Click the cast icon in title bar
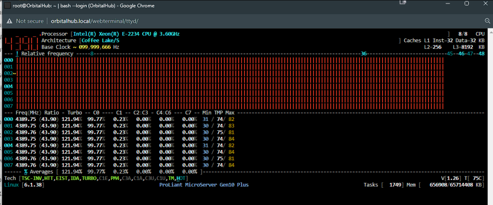493x205 pixels. [402, 3]
